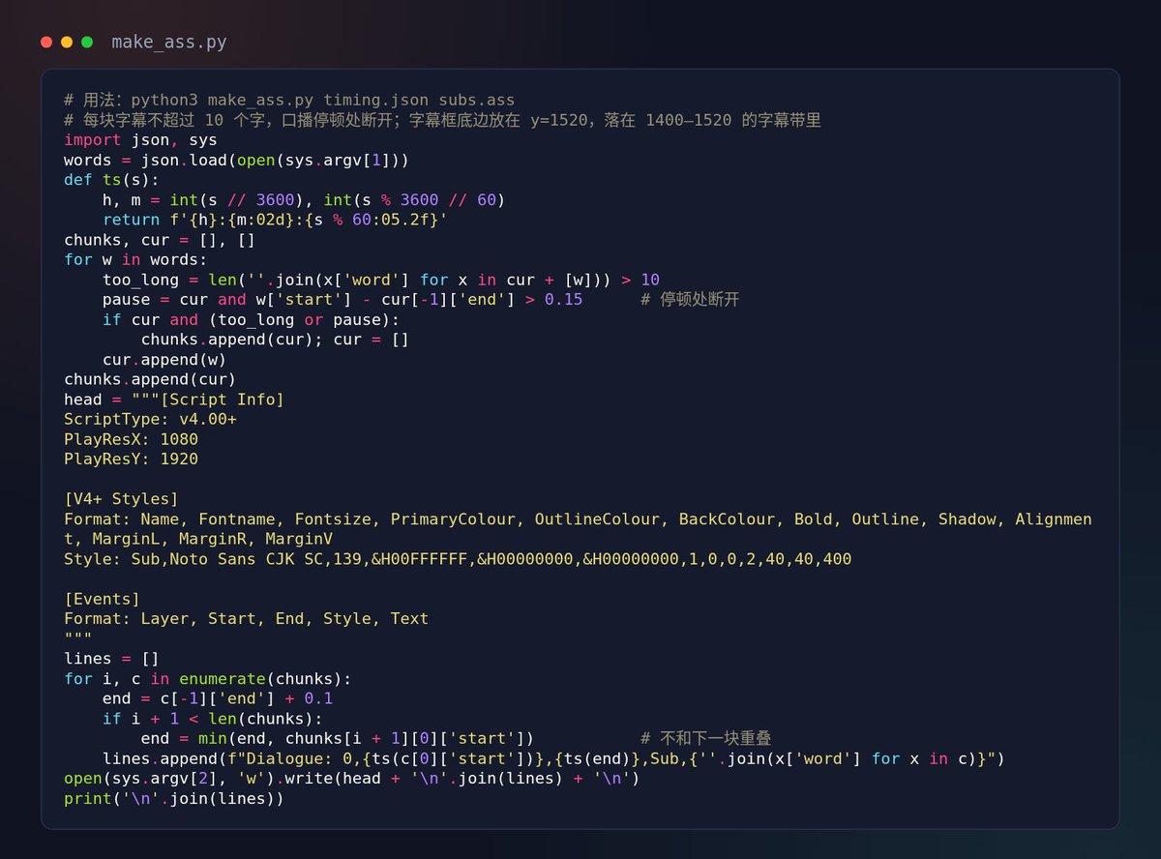Click the "ScriptType: v4.00+" line
The width and height of the screenshot is (1161, 859).
pos(150,419)
